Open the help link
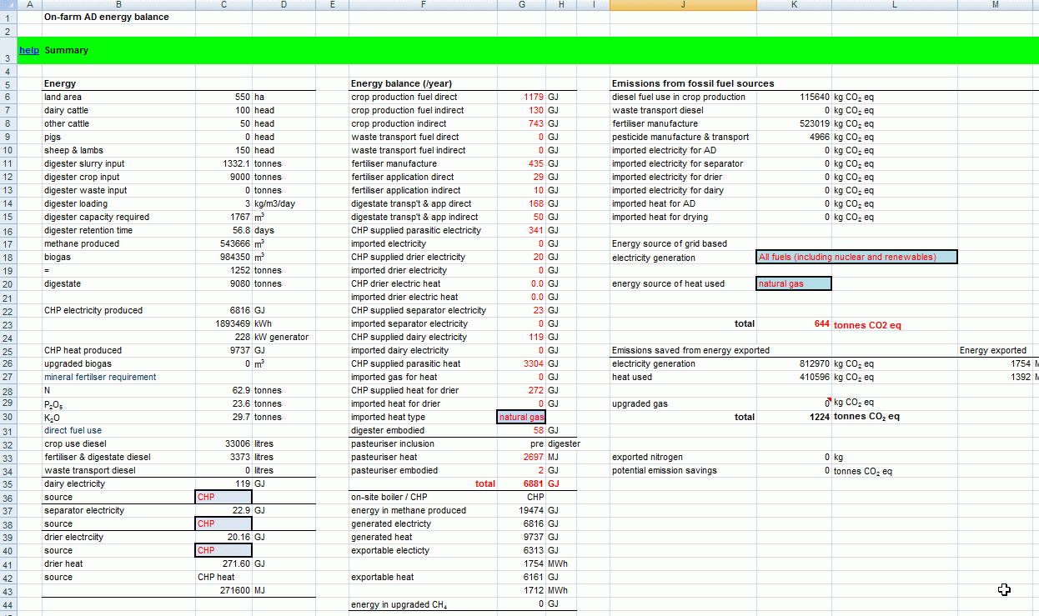The width and height of the screenshot is (1039, 616). (29, 50)
